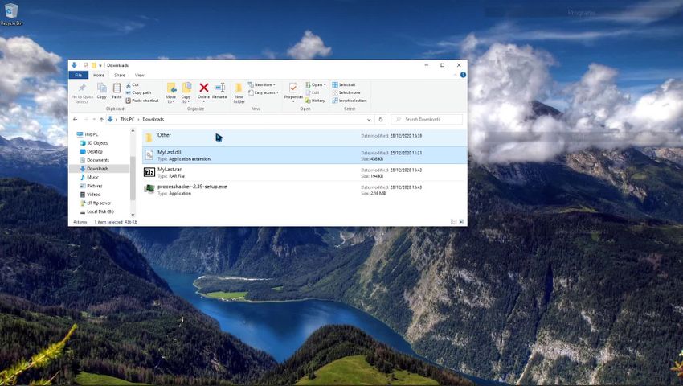
Task: Expand the Easy access dropdown
Action: [264, 92]
